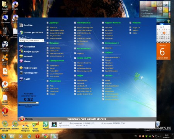Uncheck the CorelDRAW entry
This screenshot has height=139, width=174.
103,68
